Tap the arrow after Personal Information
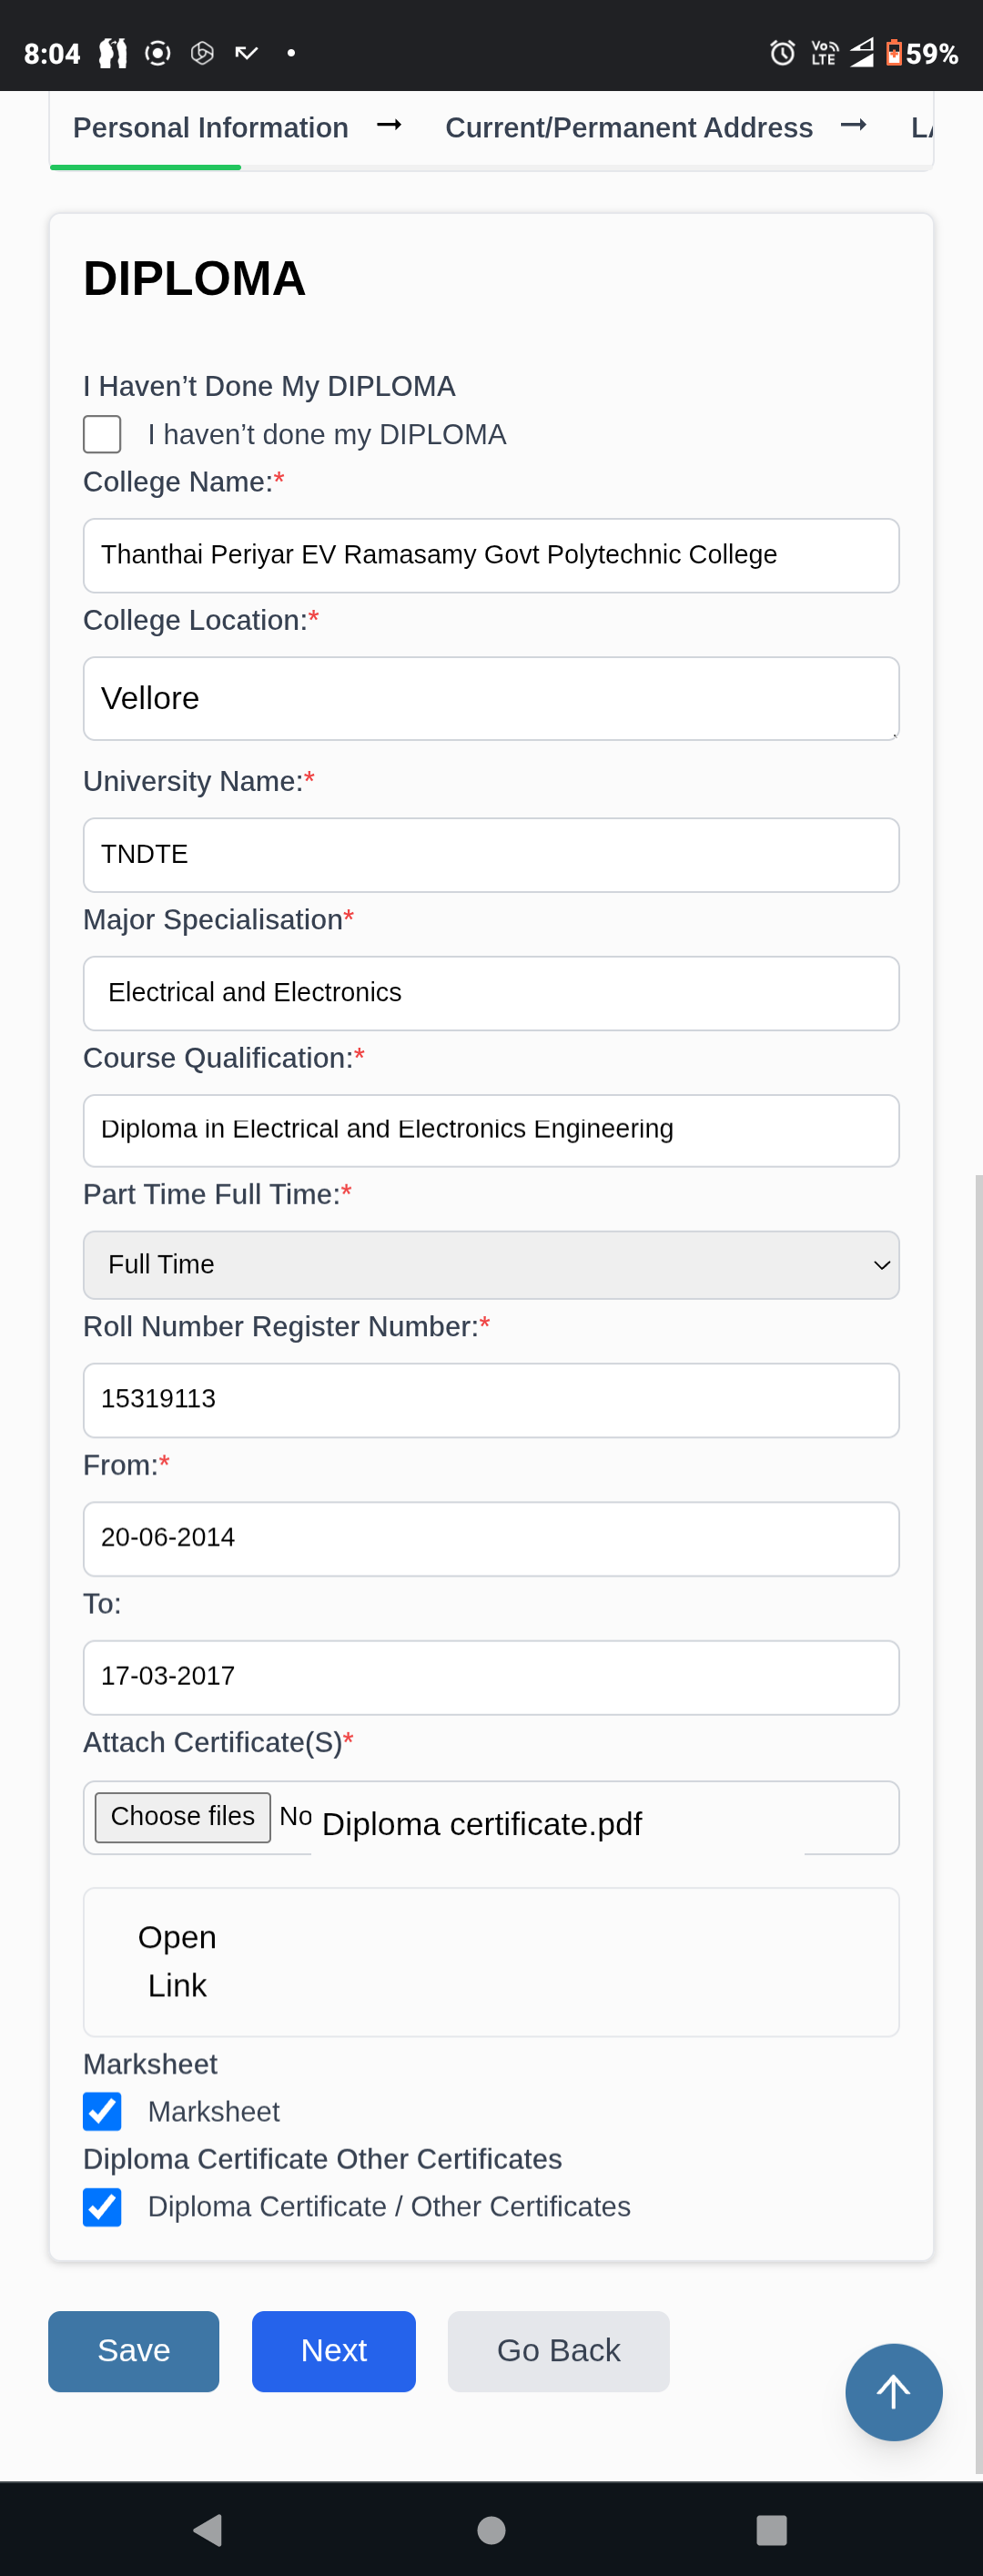The width and height of the screenshot is (983, 2576). pos(389,125)
